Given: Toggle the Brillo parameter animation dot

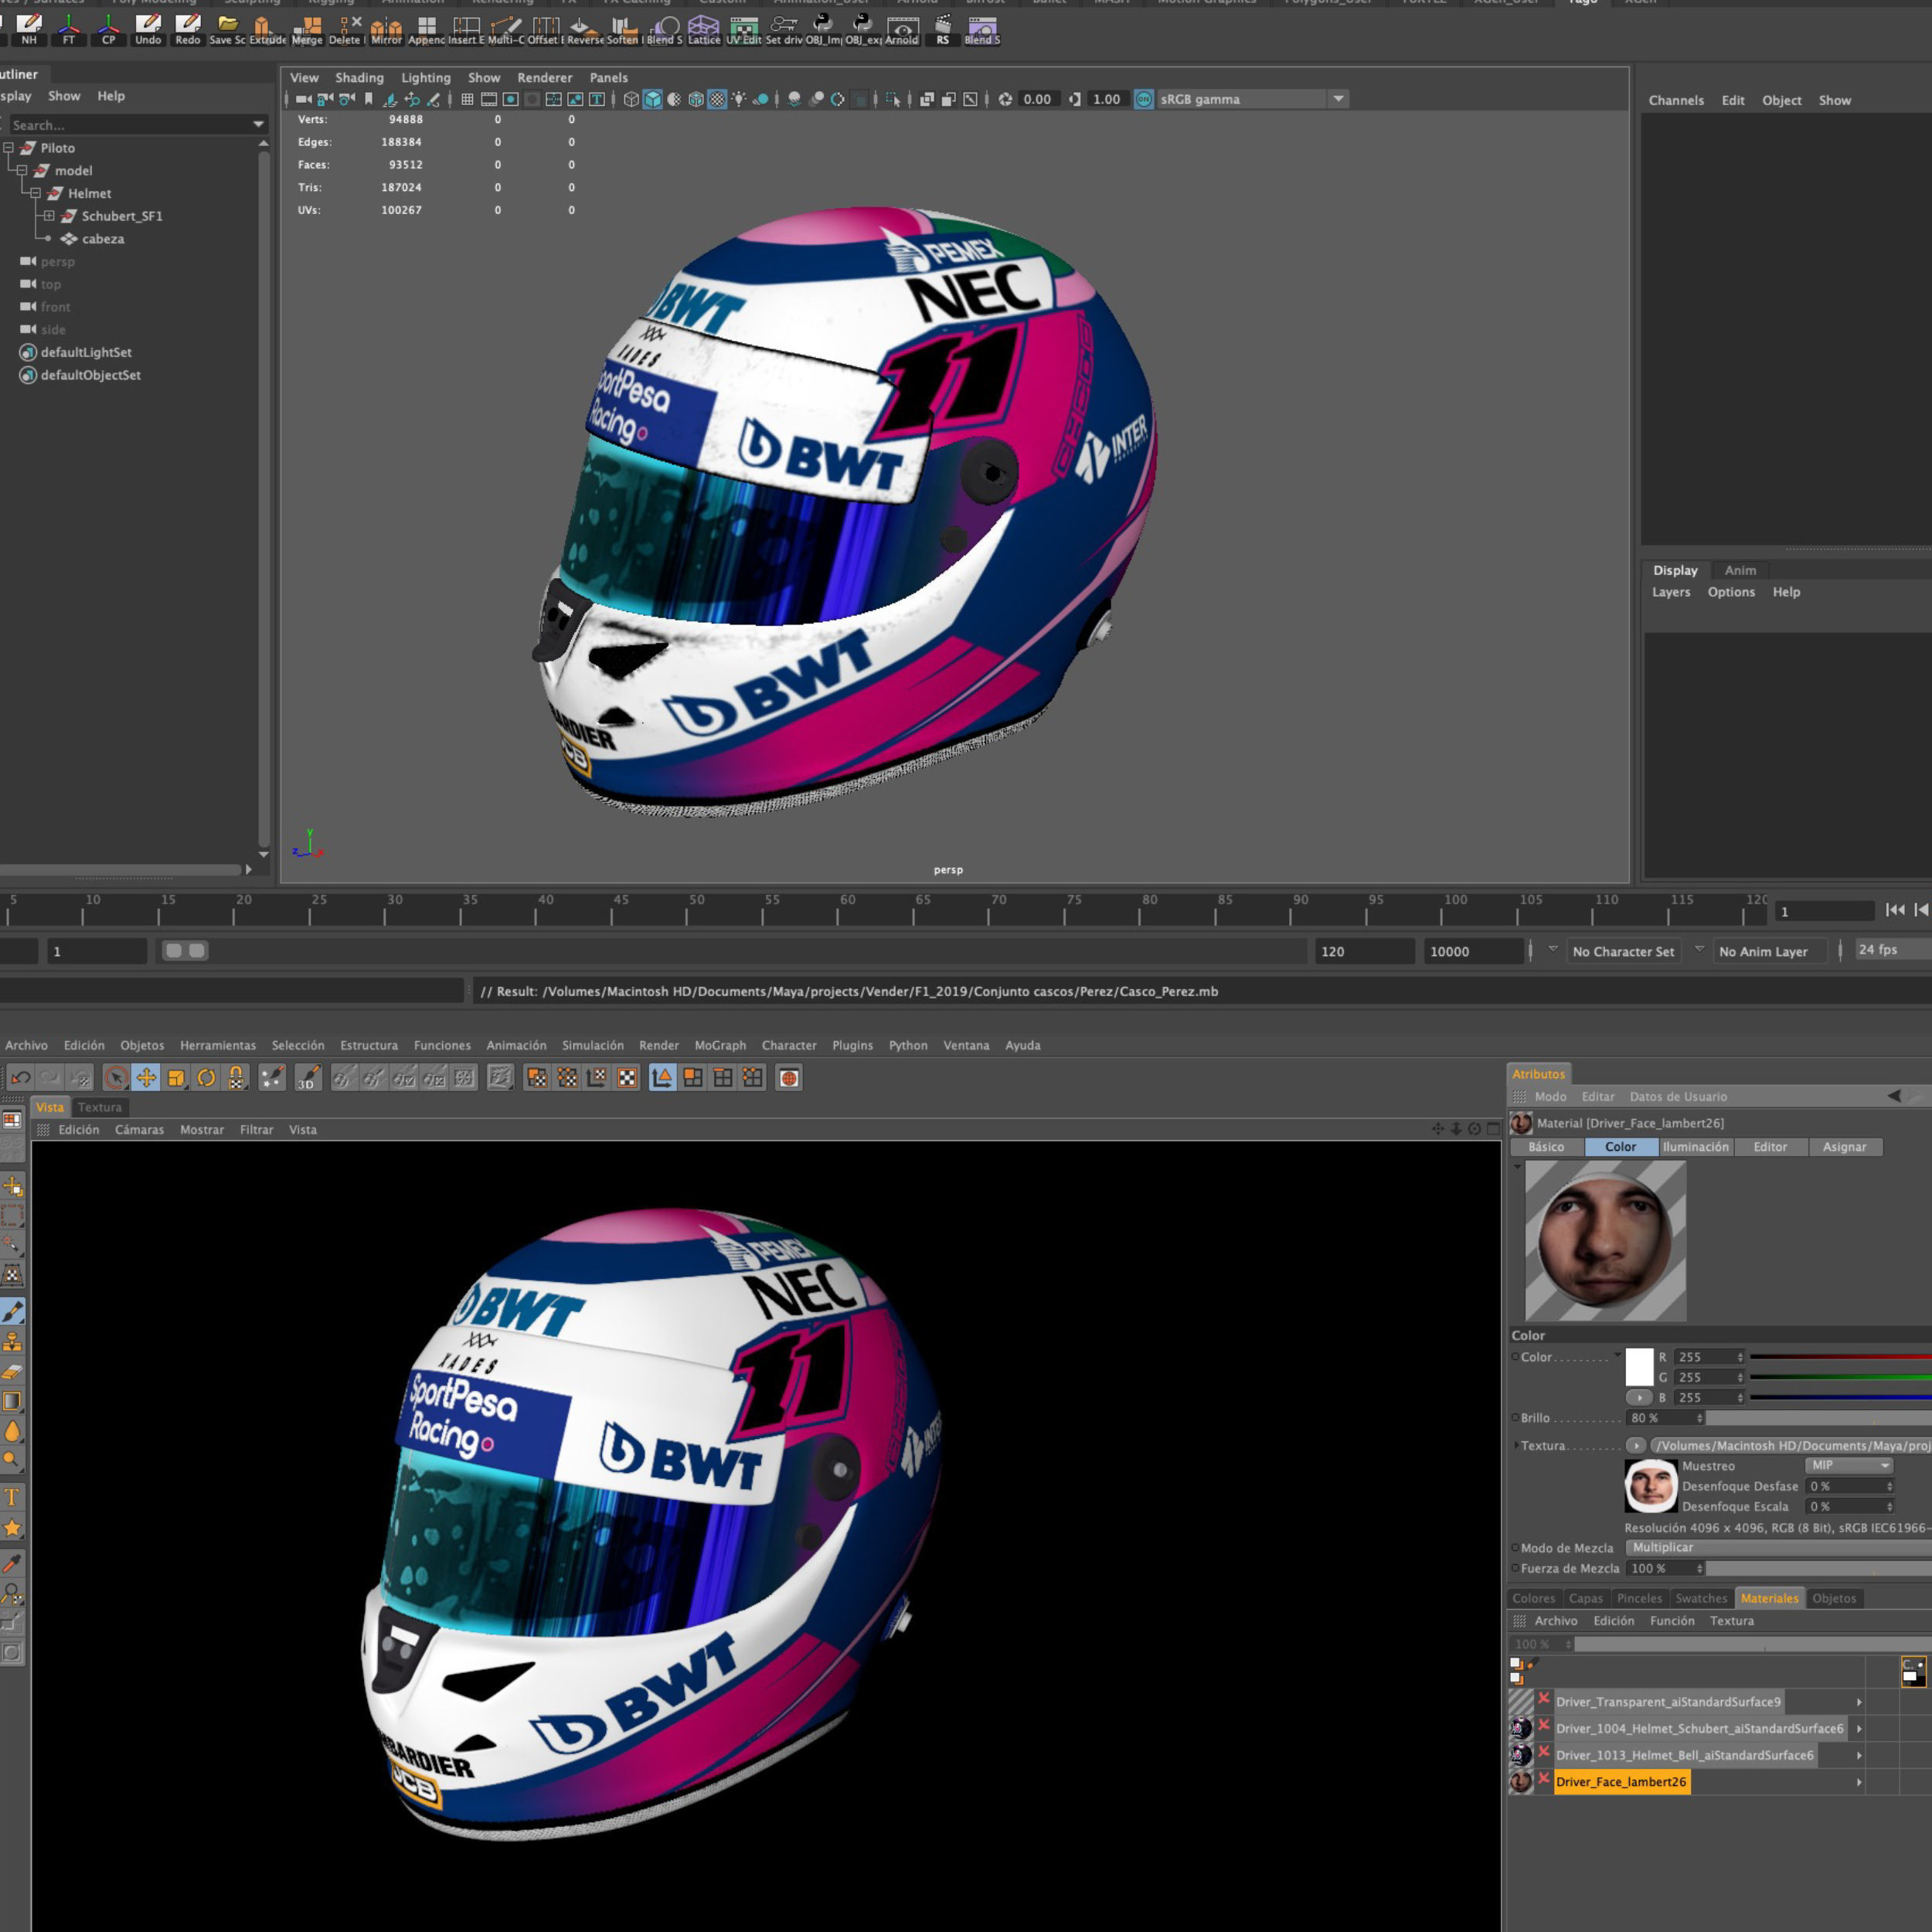Looking at the screenshot, I should tap(1515, 1417).
